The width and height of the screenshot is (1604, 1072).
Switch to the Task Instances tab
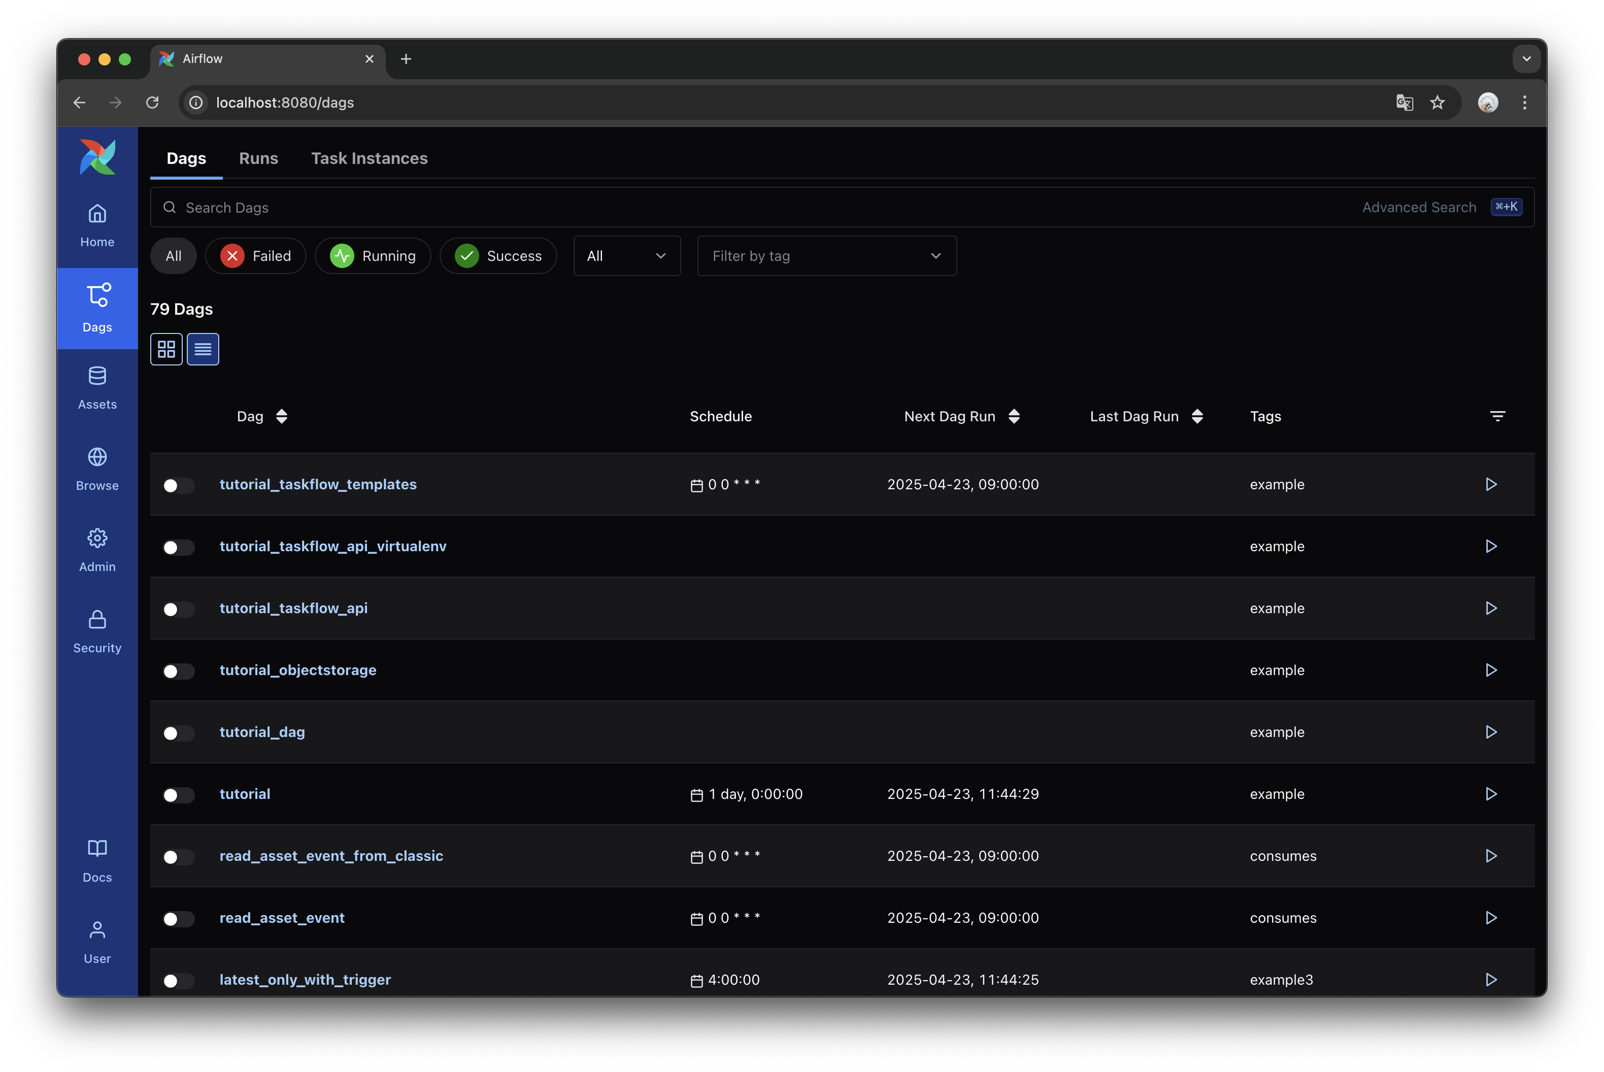point(369,158)
